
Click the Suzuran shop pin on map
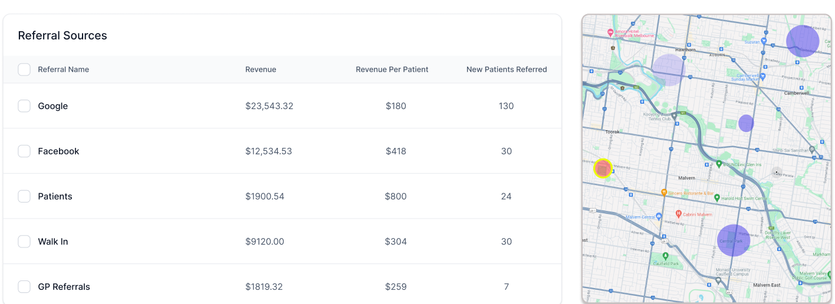[764, 42]
